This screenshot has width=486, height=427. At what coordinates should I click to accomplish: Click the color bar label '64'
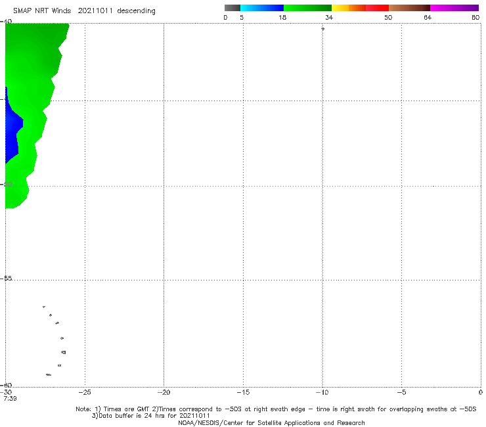pos(428,18)
